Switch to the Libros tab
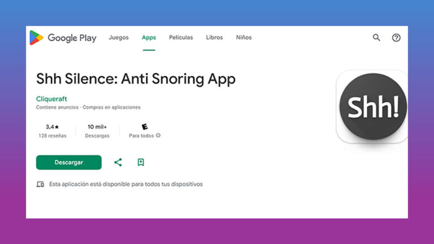434x244 pixels. (214, 37)
